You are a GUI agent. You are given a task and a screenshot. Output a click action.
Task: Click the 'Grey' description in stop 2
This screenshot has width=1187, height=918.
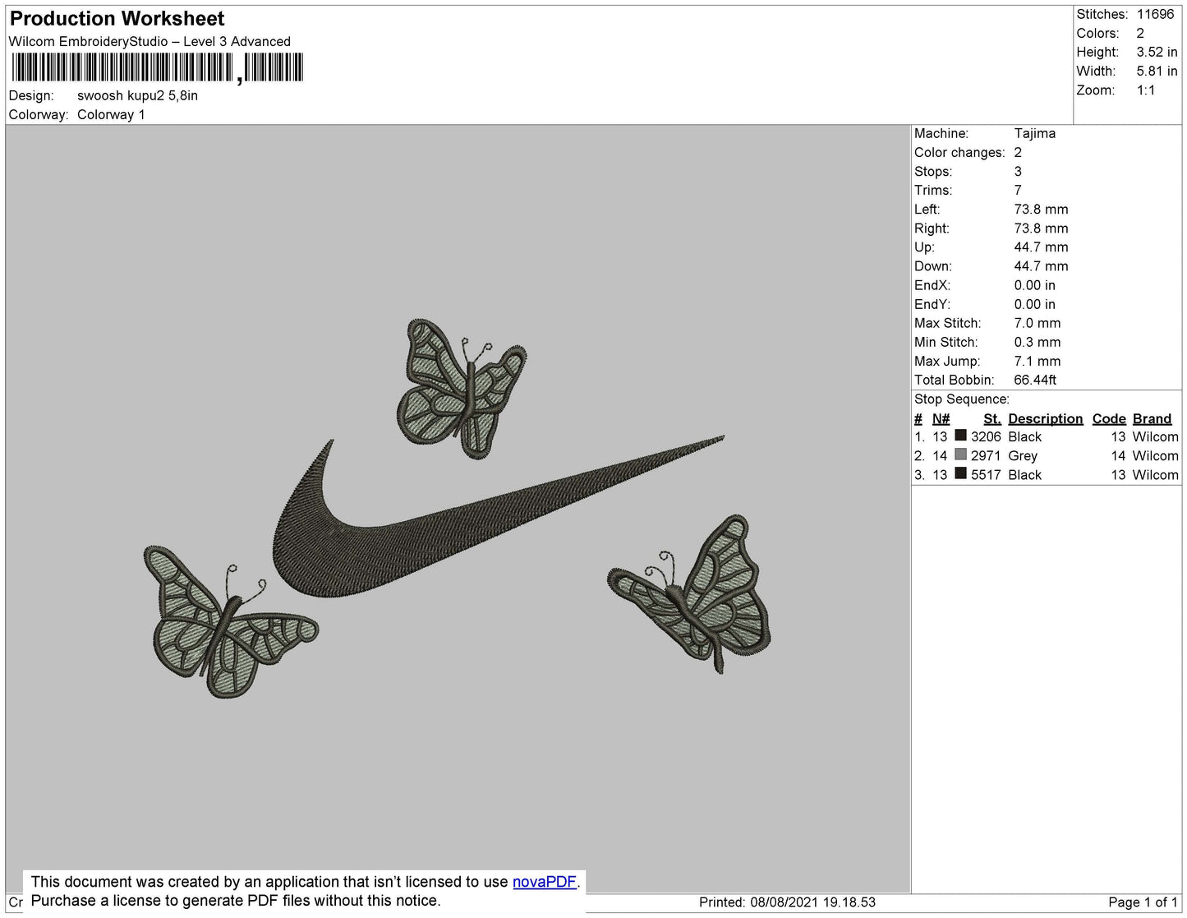(x=1023, y=455)
